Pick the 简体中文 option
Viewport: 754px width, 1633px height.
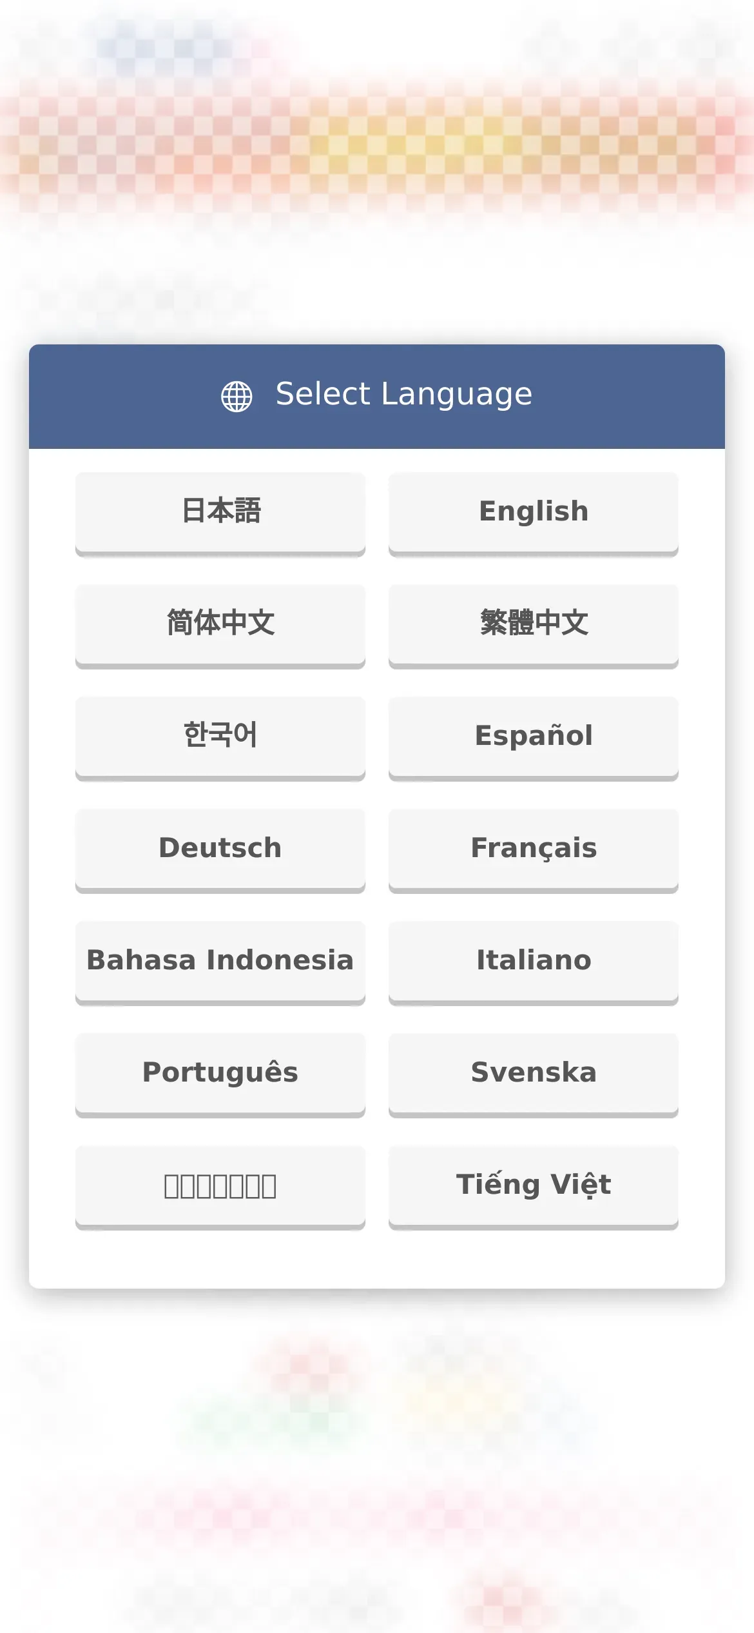[x=220, y=626]
